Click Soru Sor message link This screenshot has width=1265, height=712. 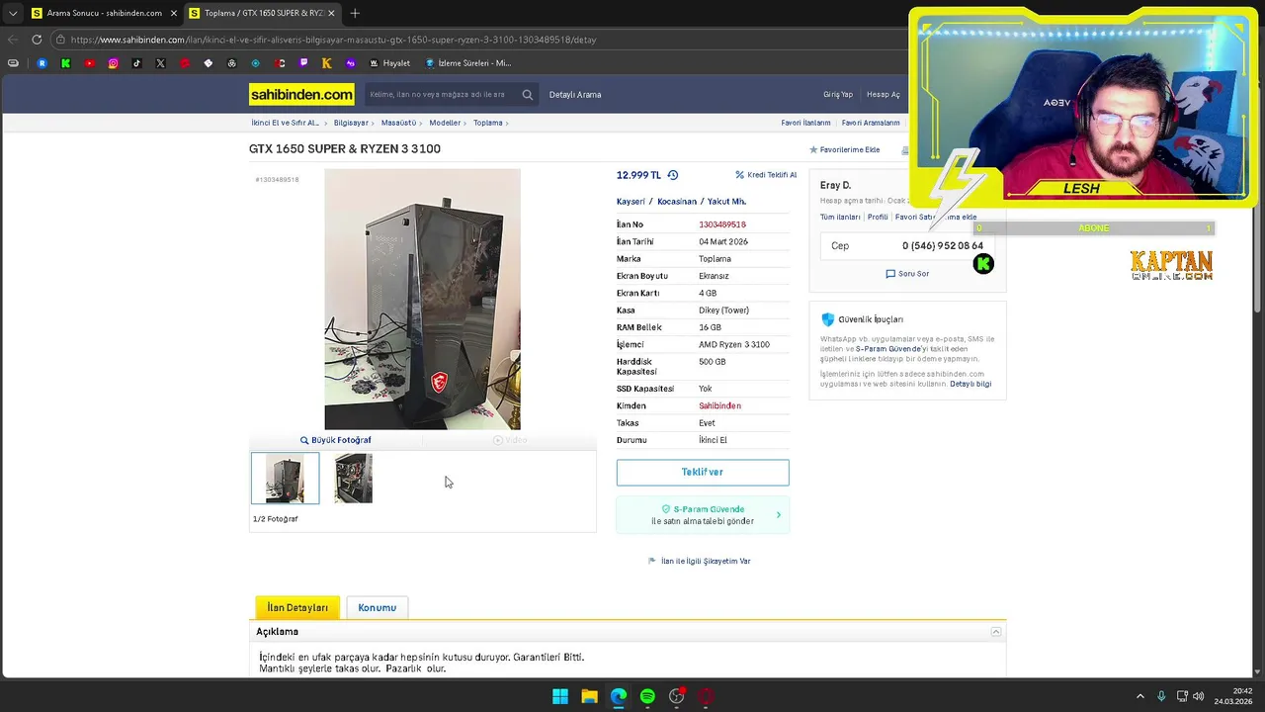[907, 274]
